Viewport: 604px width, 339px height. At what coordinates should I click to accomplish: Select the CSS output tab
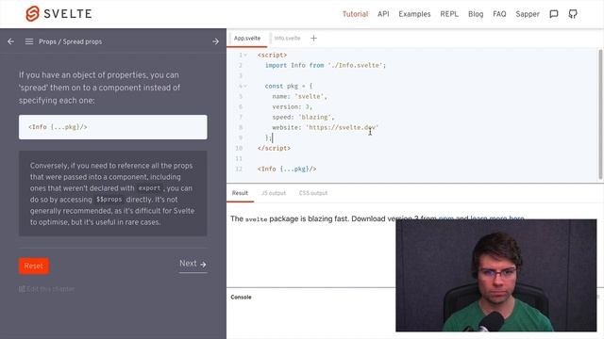[313, 193]
